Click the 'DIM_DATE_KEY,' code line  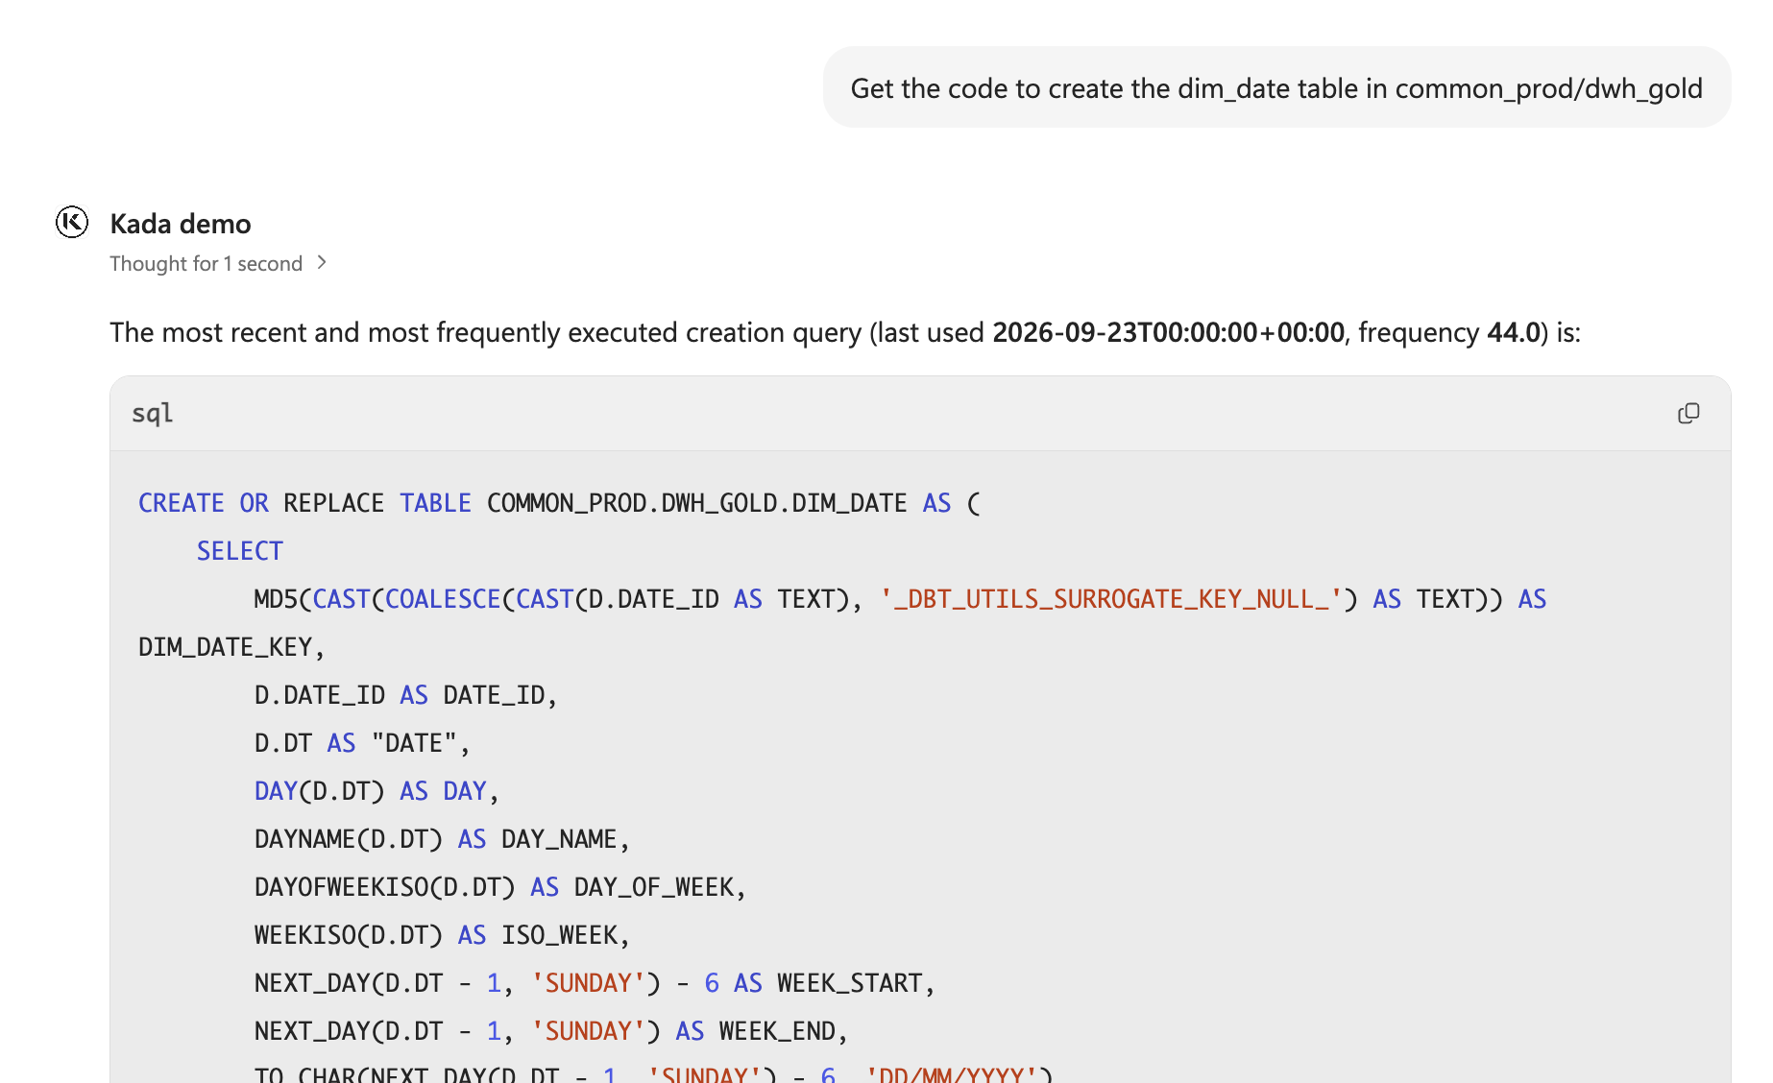point(231,647)
